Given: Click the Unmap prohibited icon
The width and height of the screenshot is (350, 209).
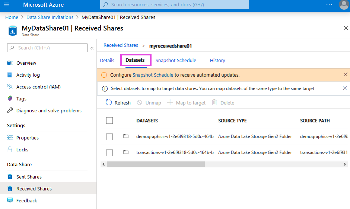Looking at the screenshot, I should tap(140, 103).
